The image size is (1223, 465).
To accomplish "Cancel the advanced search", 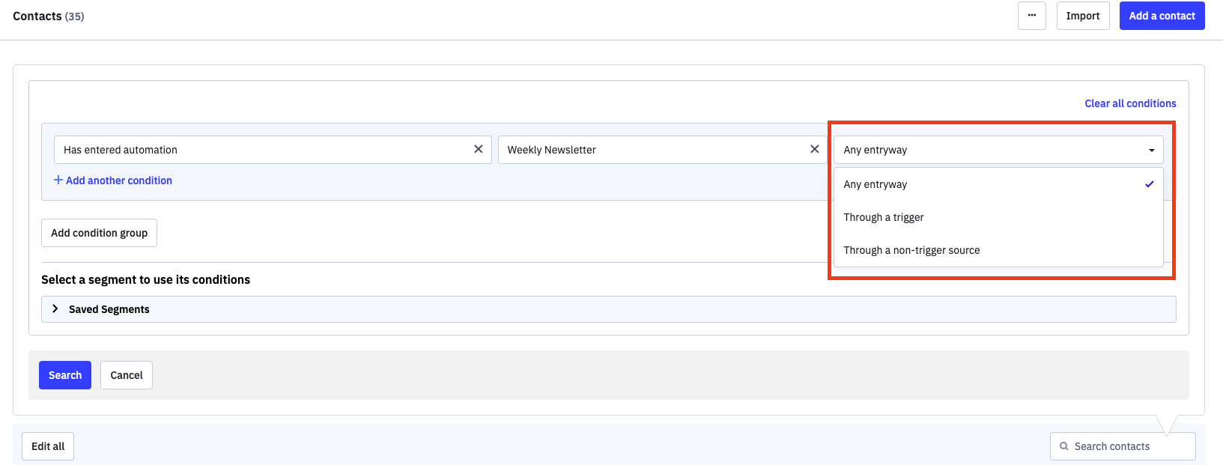I will point(127,375).
